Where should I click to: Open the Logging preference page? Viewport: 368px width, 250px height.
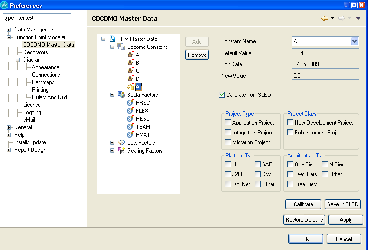(x=32, y=112)
